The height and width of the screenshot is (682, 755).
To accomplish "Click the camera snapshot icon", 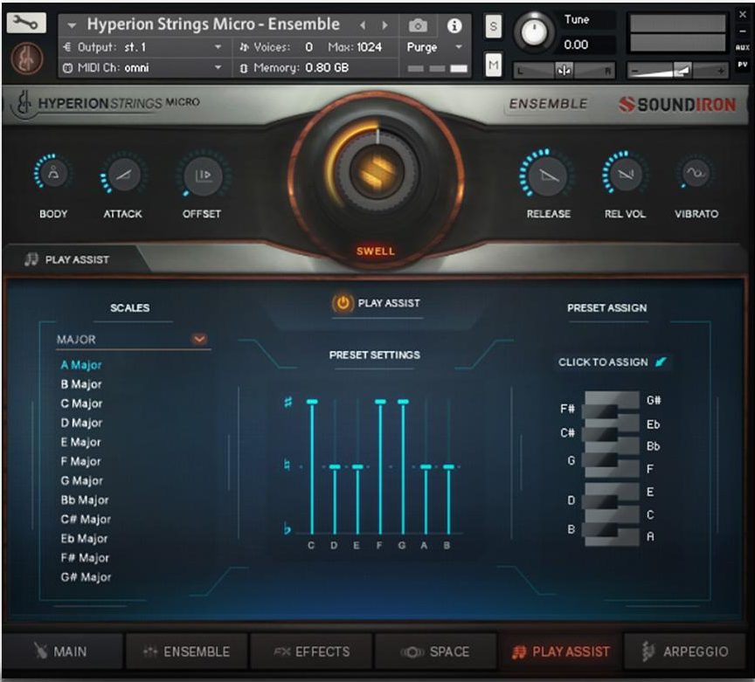I will 419,25.
